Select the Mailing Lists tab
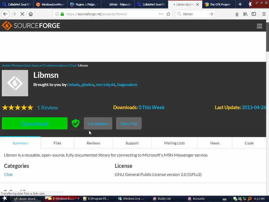The width and height of the screenshot is (269, 202). point(174,143)
